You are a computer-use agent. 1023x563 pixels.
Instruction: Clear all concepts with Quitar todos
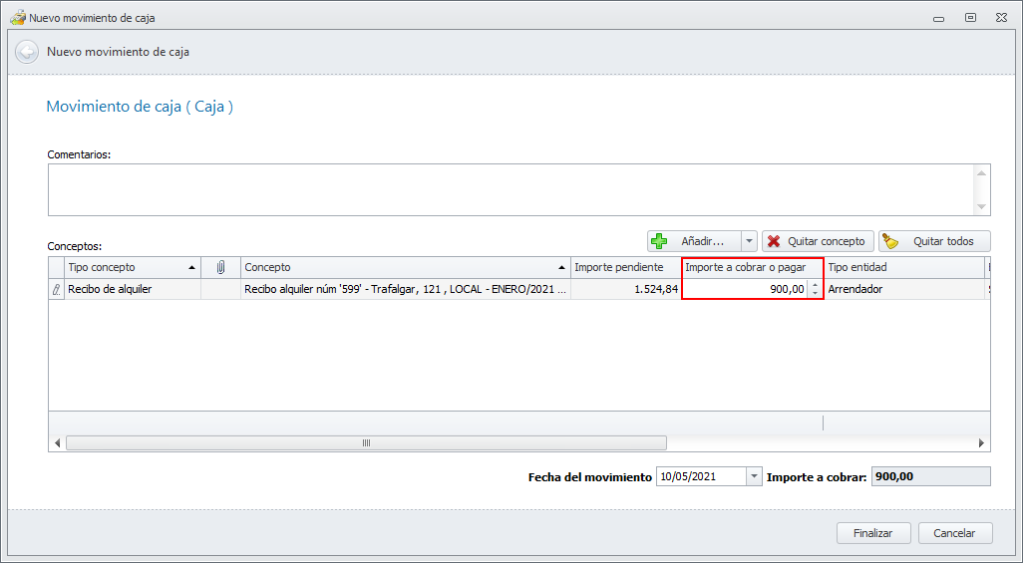click(x=934, y=241)
